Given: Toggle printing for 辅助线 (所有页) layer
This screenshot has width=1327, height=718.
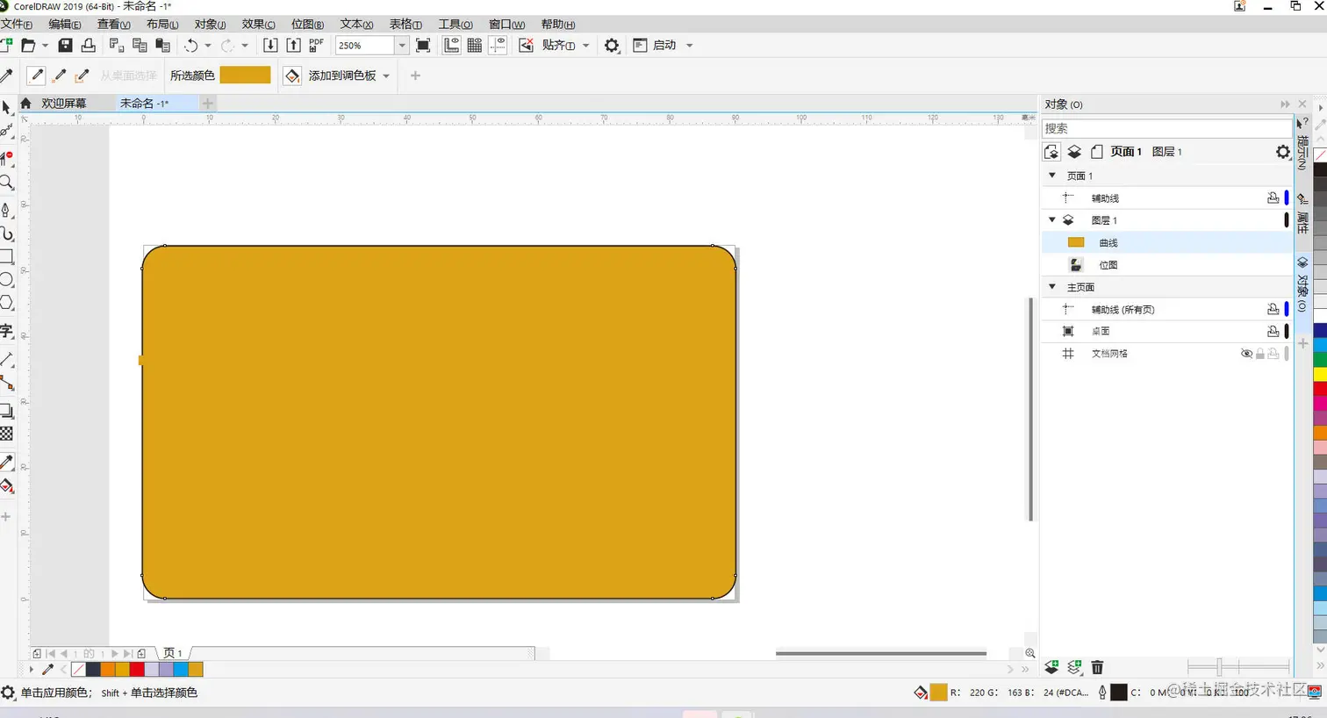Looking at the screenshot, I should (1273, 309).
